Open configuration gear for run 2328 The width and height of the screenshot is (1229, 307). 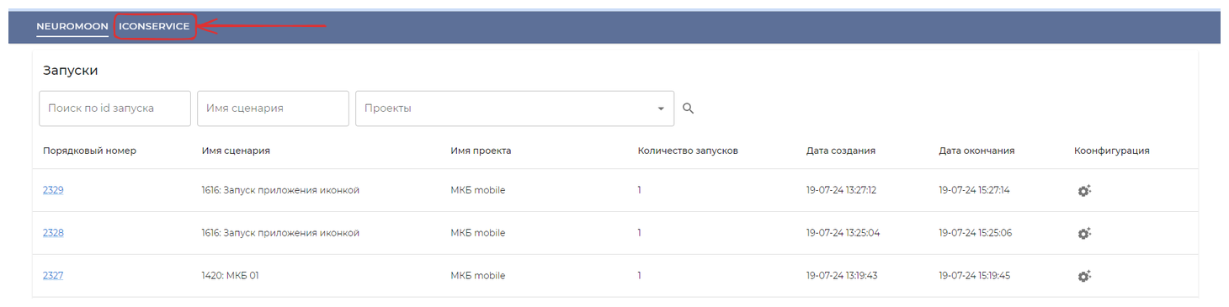tap(1084, 233)
